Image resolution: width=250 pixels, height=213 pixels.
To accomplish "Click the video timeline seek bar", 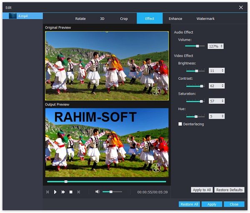I will tap(106, 181).
